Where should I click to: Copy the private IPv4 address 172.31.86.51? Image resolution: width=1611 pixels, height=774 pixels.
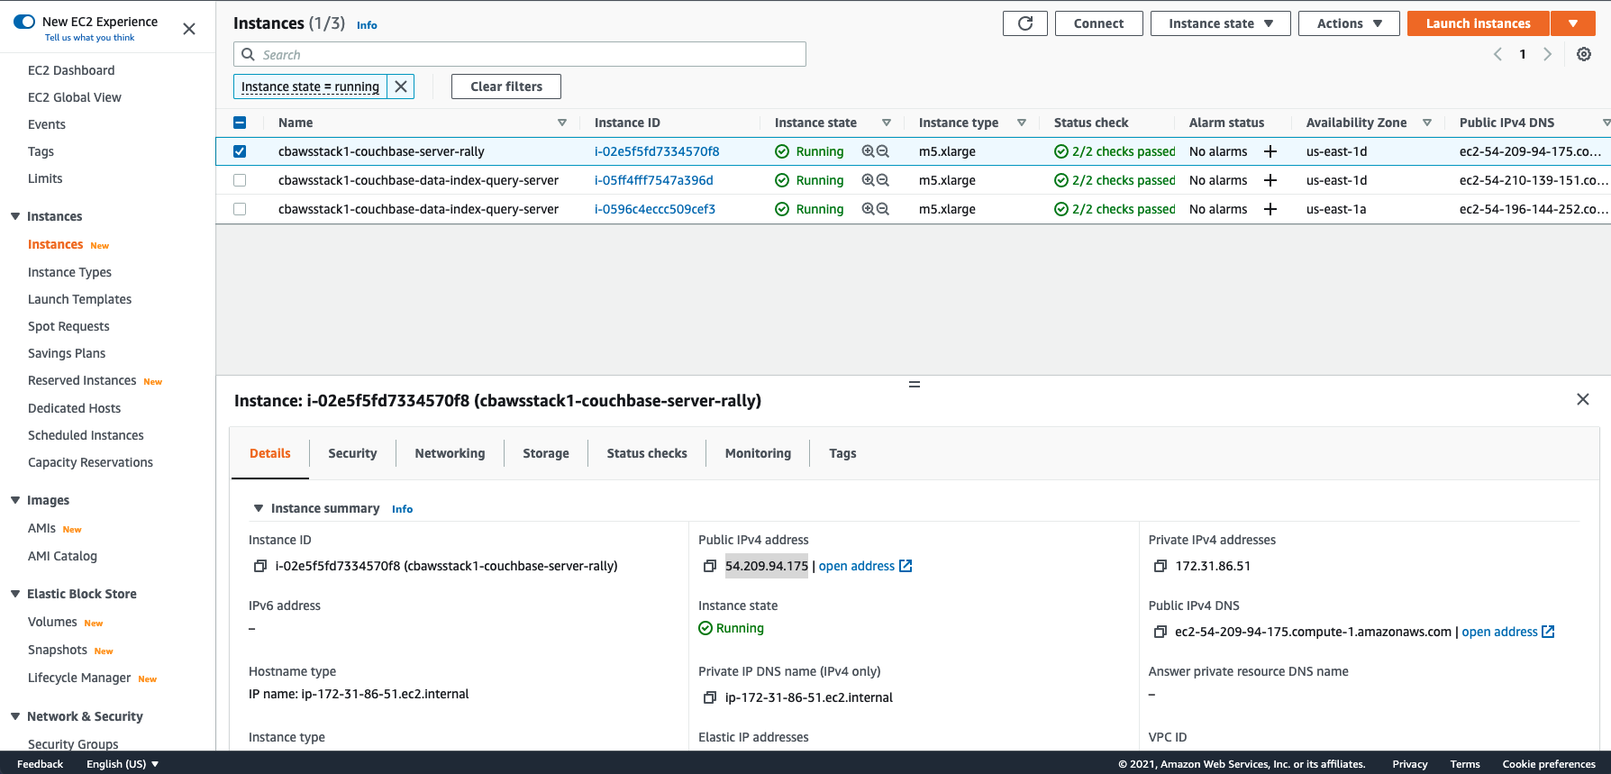(1160, 566)
